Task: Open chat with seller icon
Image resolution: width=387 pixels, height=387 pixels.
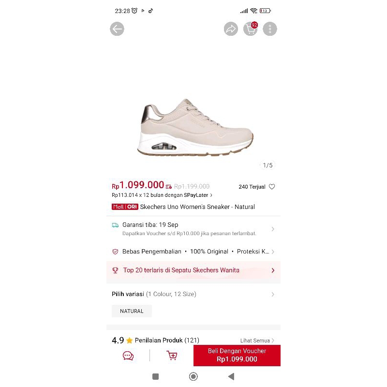Action: pos(128,356)
